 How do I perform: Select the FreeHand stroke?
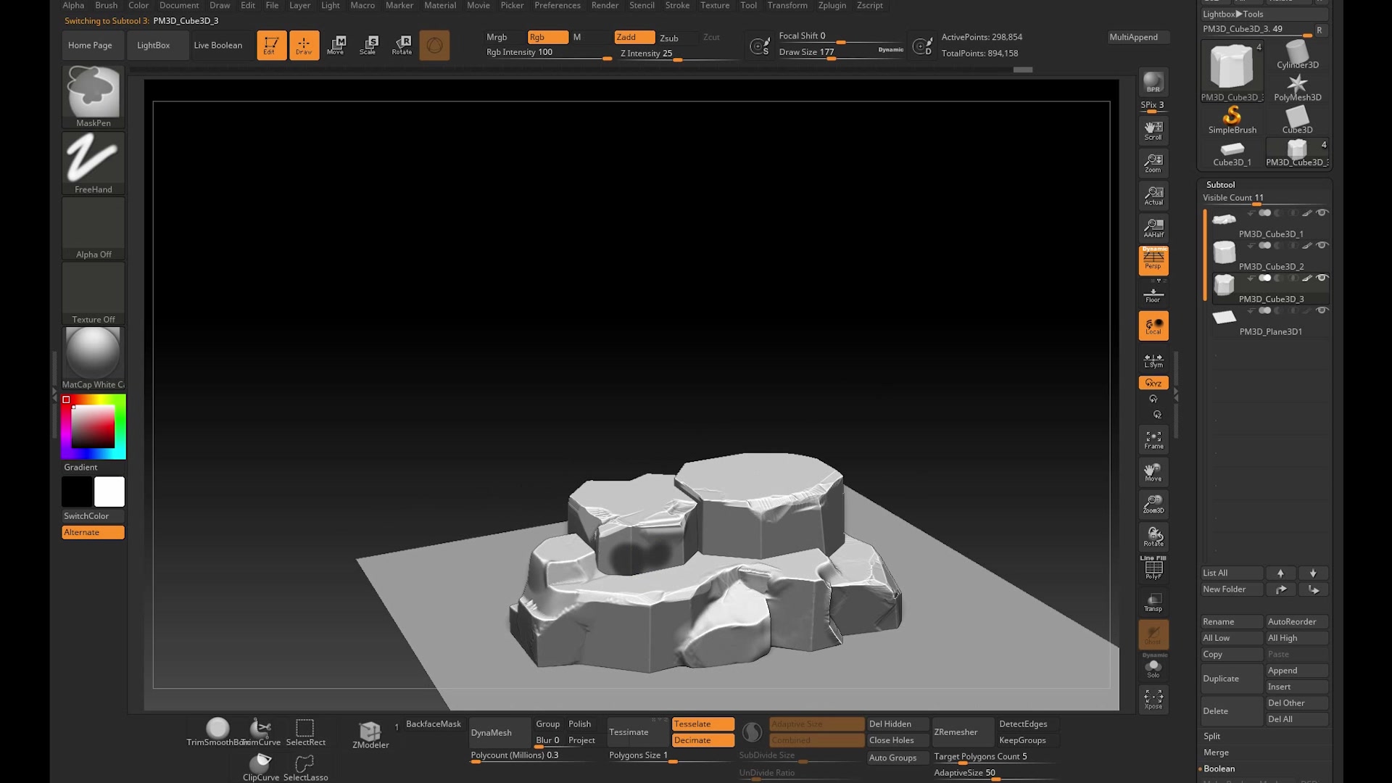click(93, 159)
